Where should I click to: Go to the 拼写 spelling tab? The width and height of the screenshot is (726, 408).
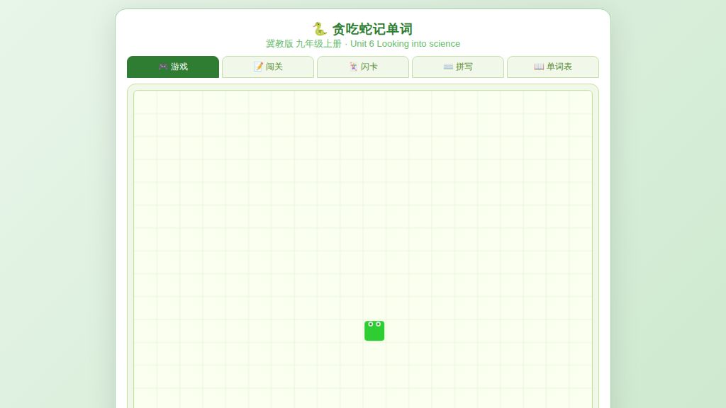(458, 67)
